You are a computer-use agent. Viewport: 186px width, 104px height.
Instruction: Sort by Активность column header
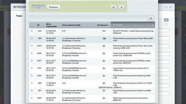[x=103, y=25]
